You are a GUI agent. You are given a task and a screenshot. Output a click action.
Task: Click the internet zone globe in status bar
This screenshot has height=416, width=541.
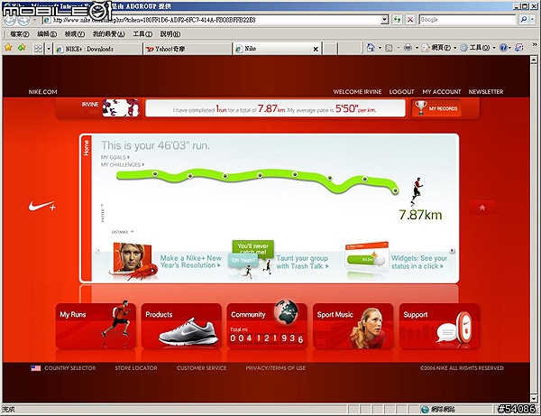[x=425, y=410]
